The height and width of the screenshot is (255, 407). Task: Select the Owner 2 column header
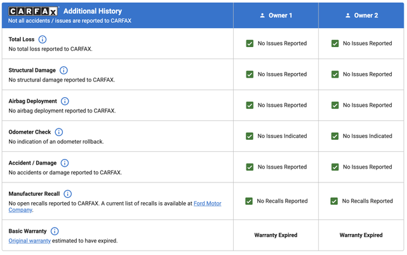point(361,15)
